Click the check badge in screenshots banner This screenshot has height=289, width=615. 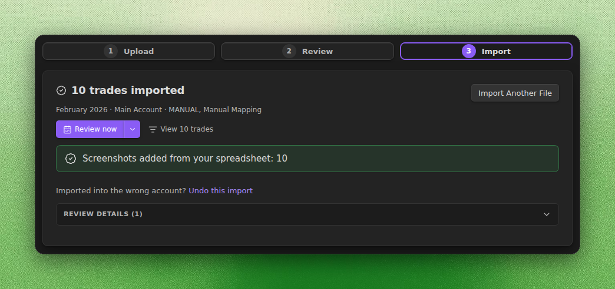pyautogui.click(x=71, y=159)
